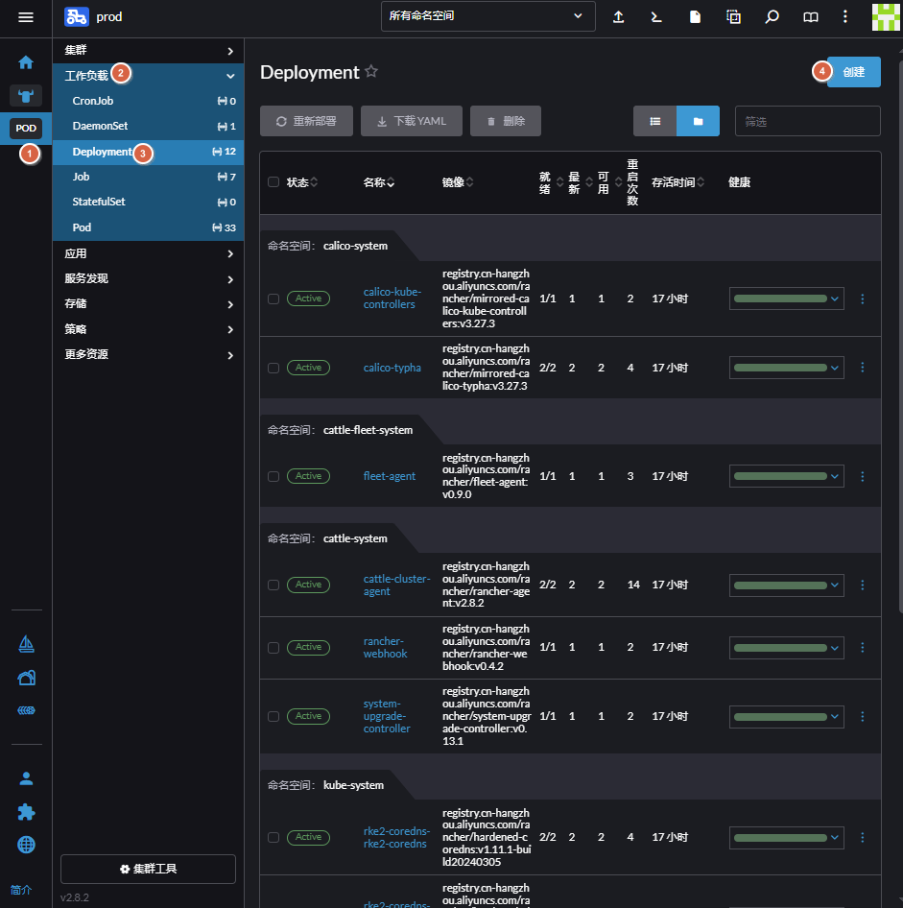Sort the table by 名称 column
Viewport: 903px width, 908px height.
[x=378, y=182]
